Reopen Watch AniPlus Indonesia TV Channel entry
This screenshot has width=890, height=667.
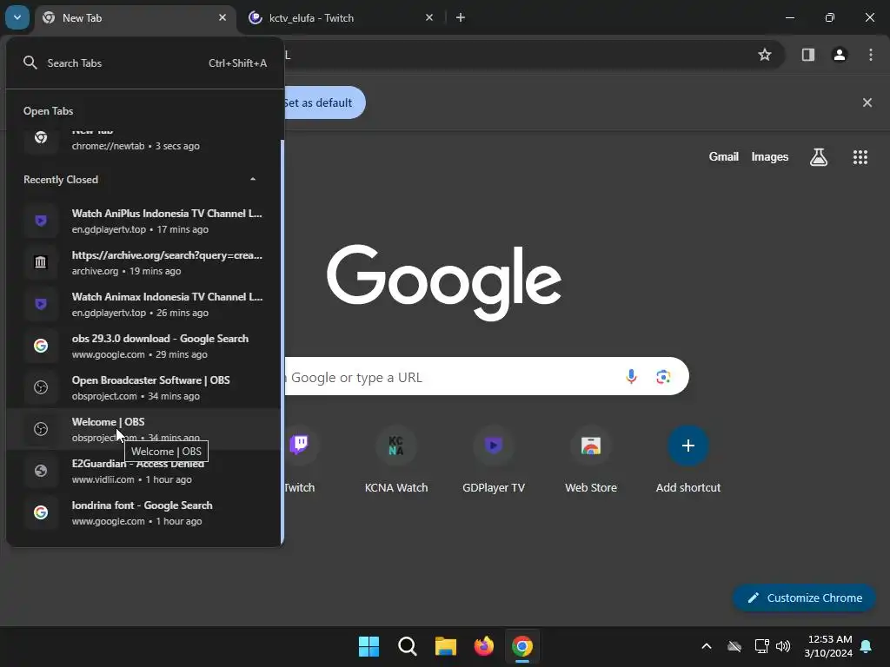143,221
